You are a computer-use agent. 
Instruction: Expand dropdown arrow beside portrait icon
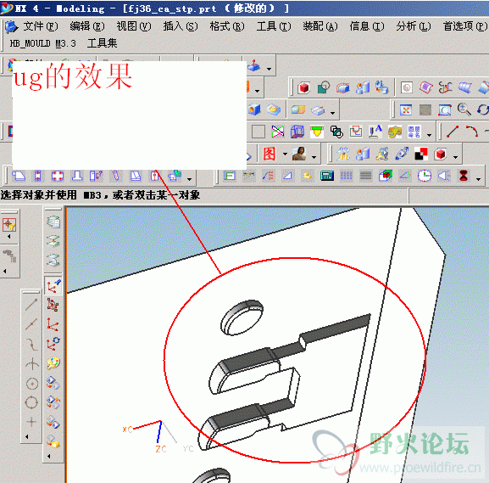(x=314, y=156)
